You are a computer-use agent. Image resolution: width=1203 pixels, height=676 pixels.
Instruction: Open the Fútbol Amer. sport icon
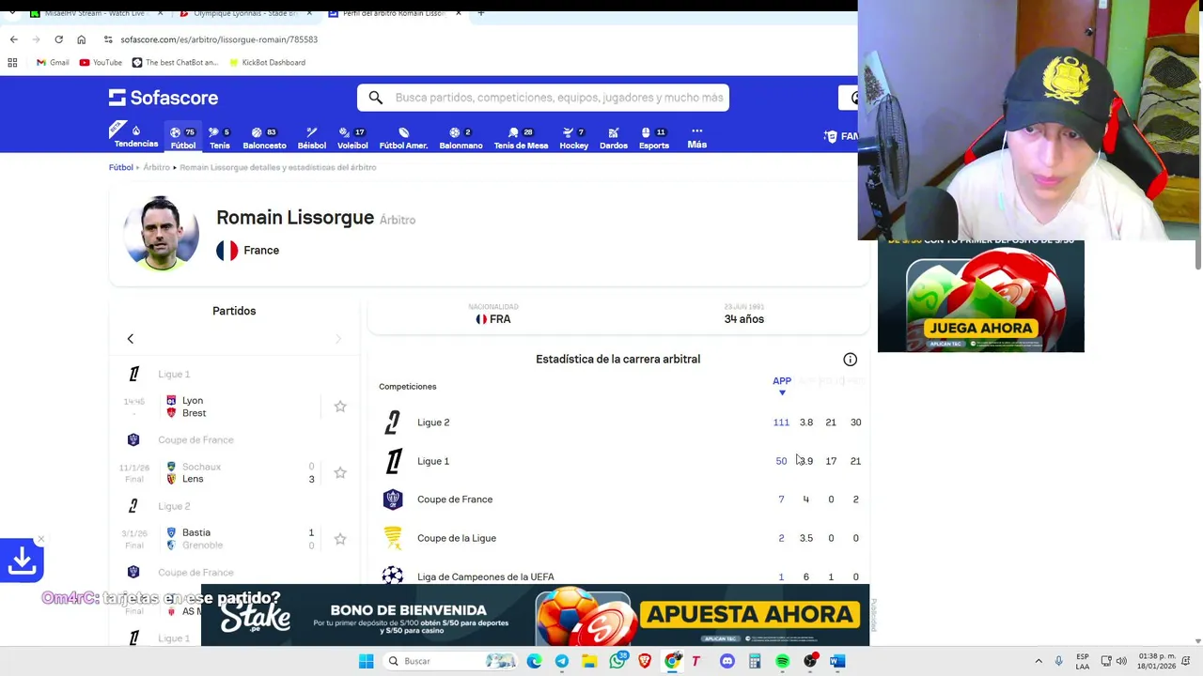(403, 138)
